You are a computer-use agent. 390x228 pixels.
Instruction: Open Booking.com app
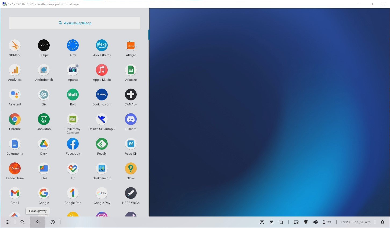[x=102, y=94]
